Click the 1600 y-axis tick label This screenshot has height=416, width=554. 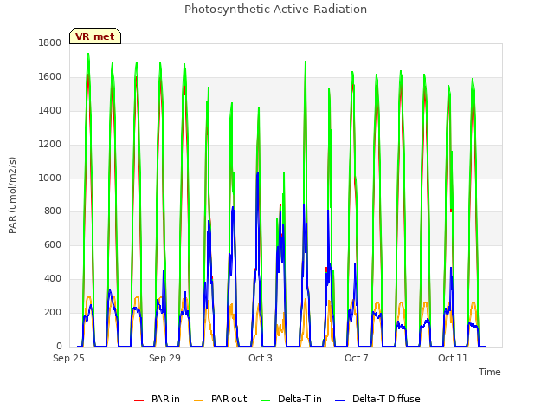(x=50, y=77)
